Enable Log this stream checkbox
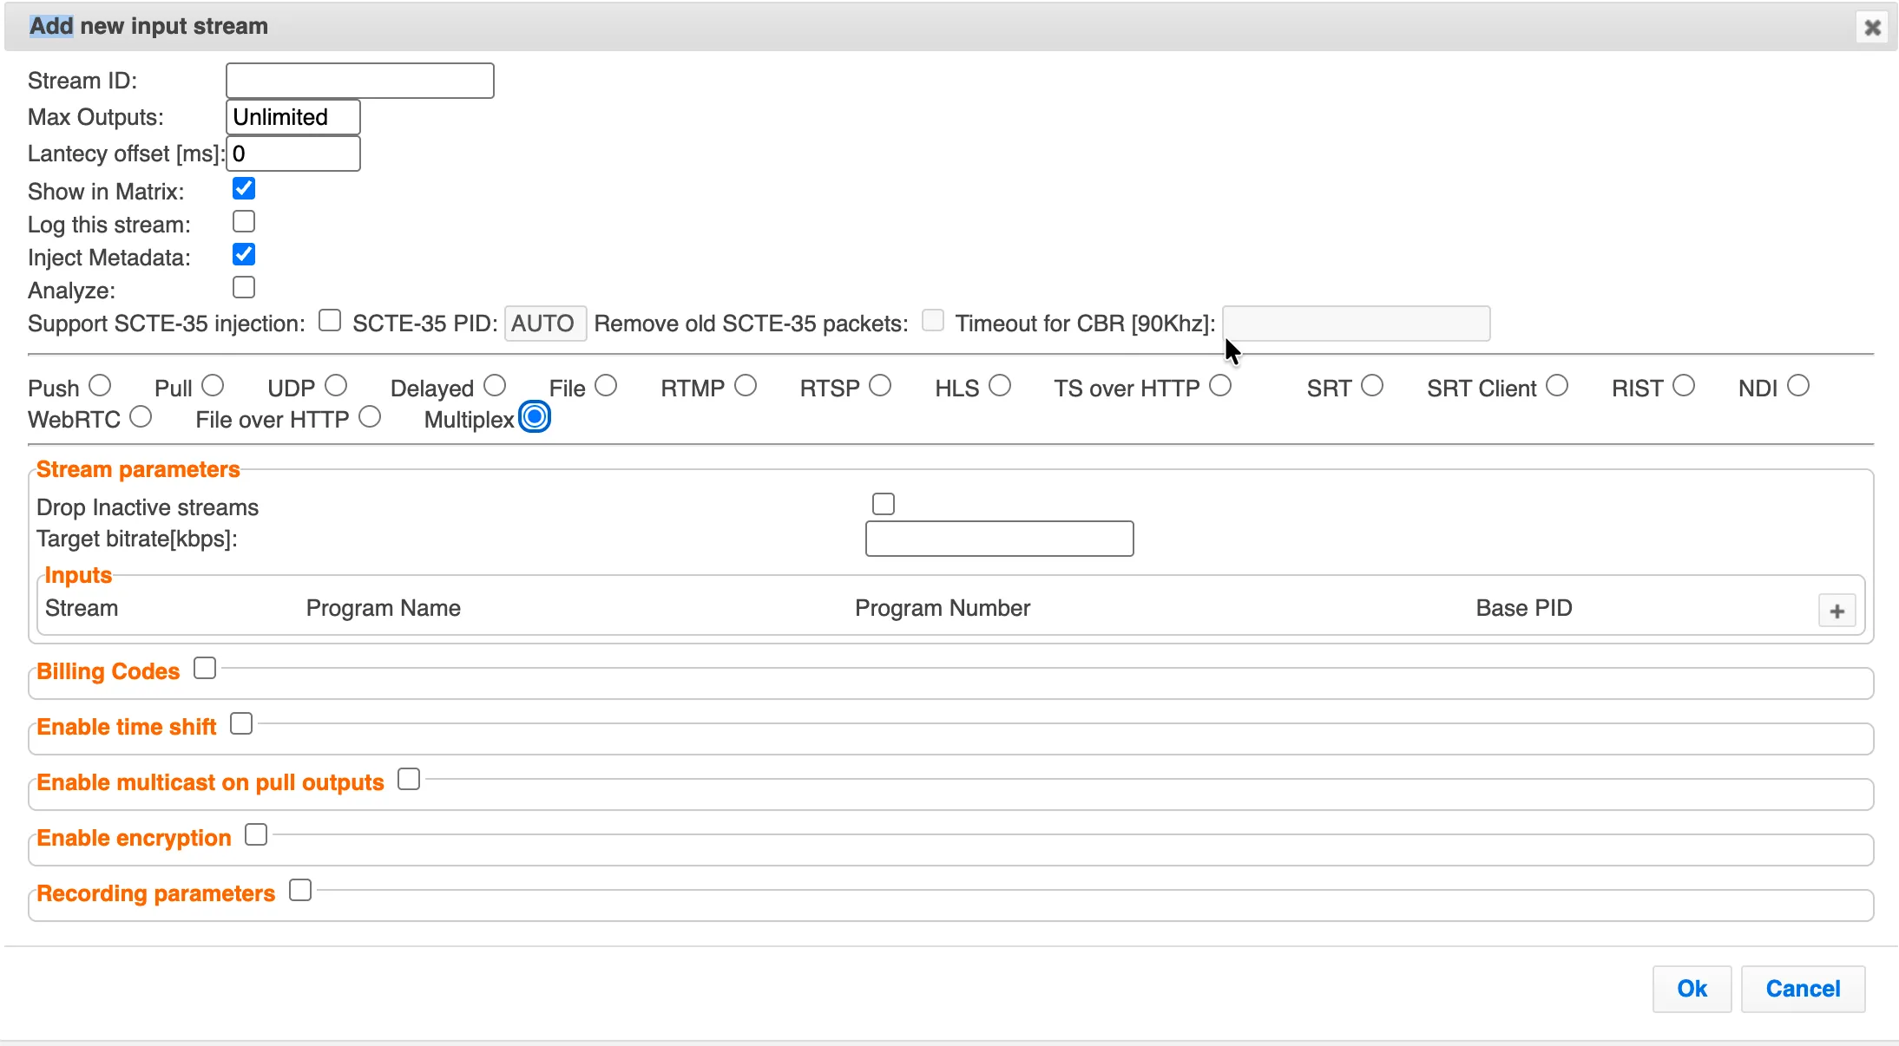The width and height of the screenshot is (1899, 1046). [x=244, y=221]
